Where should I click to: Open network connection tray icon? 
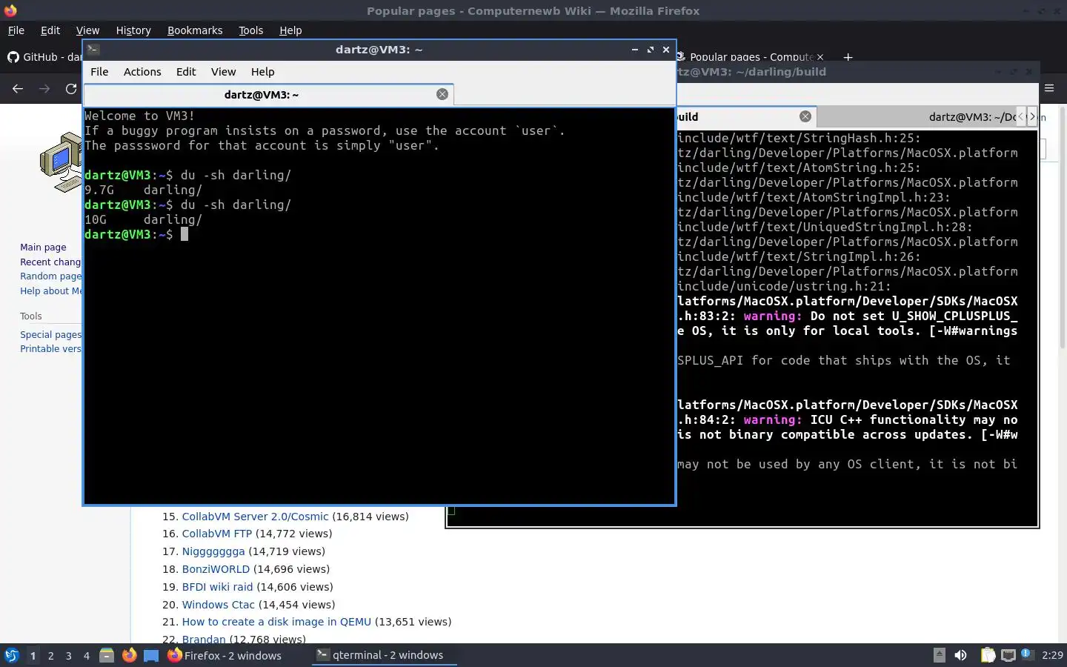click(1008, 655)
